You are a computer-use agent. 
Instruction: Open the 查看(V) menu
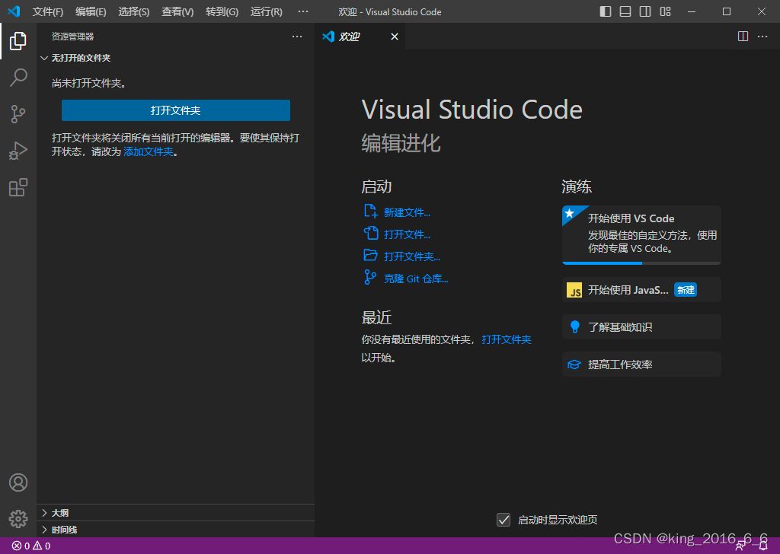pos(177,11)
